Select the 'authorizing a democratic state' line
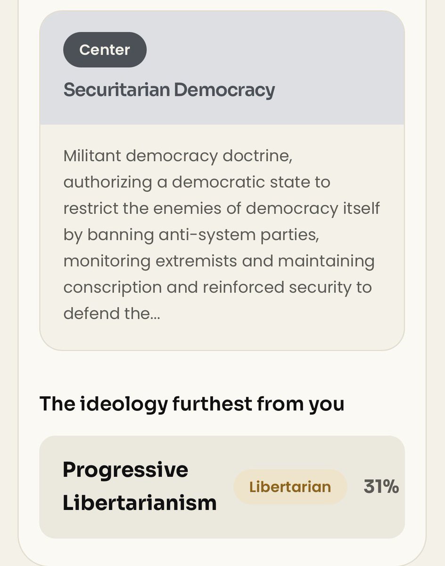Screen dimensions: 445x566 pos(197,183)
